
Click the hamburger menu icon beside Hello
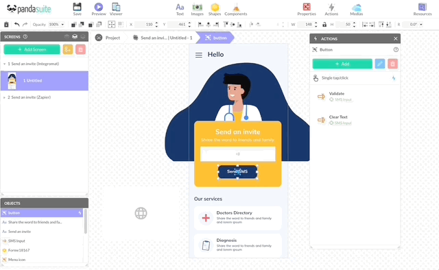[x=199, y=55]
